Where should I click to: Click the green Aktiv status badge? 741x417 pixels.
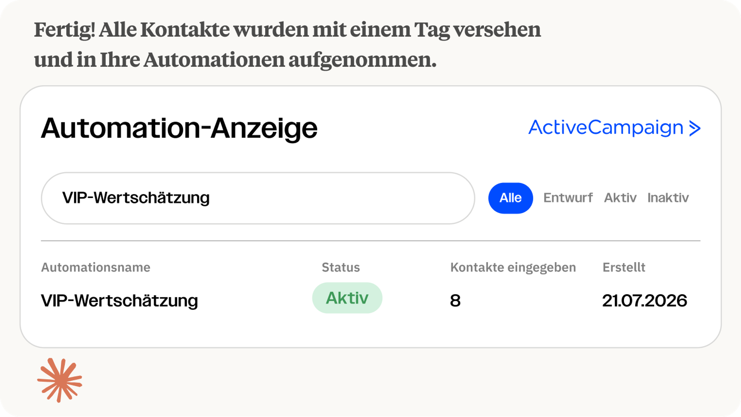tap(347, 298)
